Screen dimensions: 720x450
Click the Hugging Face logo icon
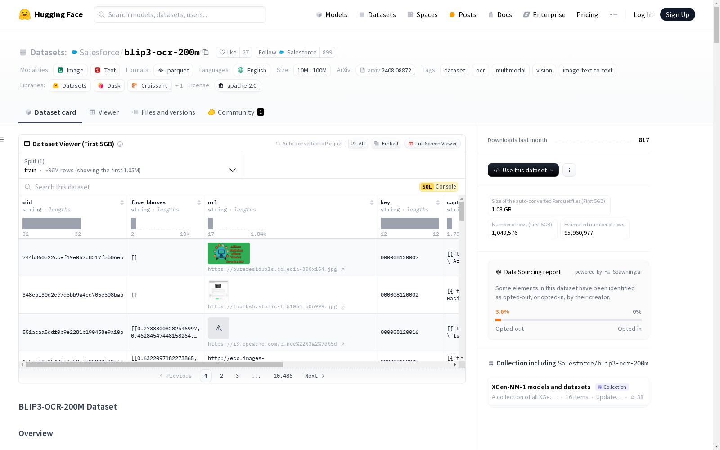coord(25,14)
